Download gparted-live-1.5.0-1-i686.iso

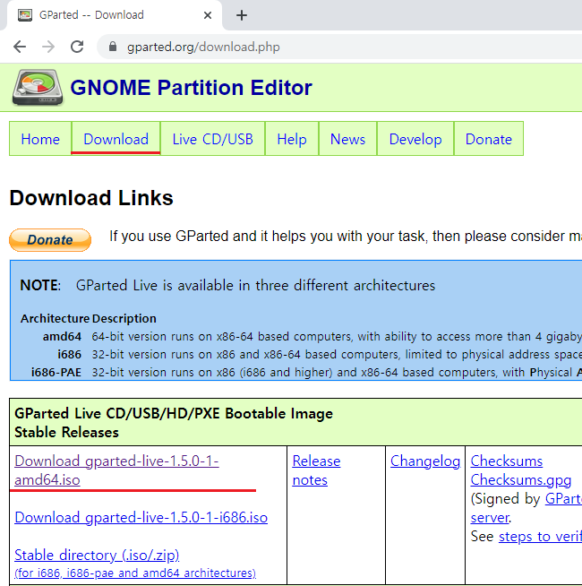(x=141, y=518)
